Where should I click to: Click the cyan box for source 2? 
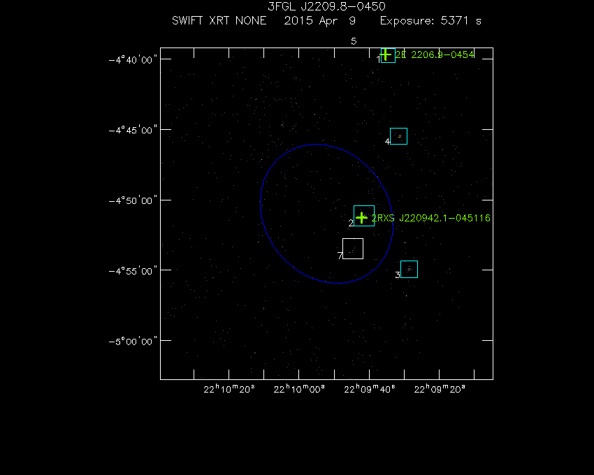click(364, 216)
